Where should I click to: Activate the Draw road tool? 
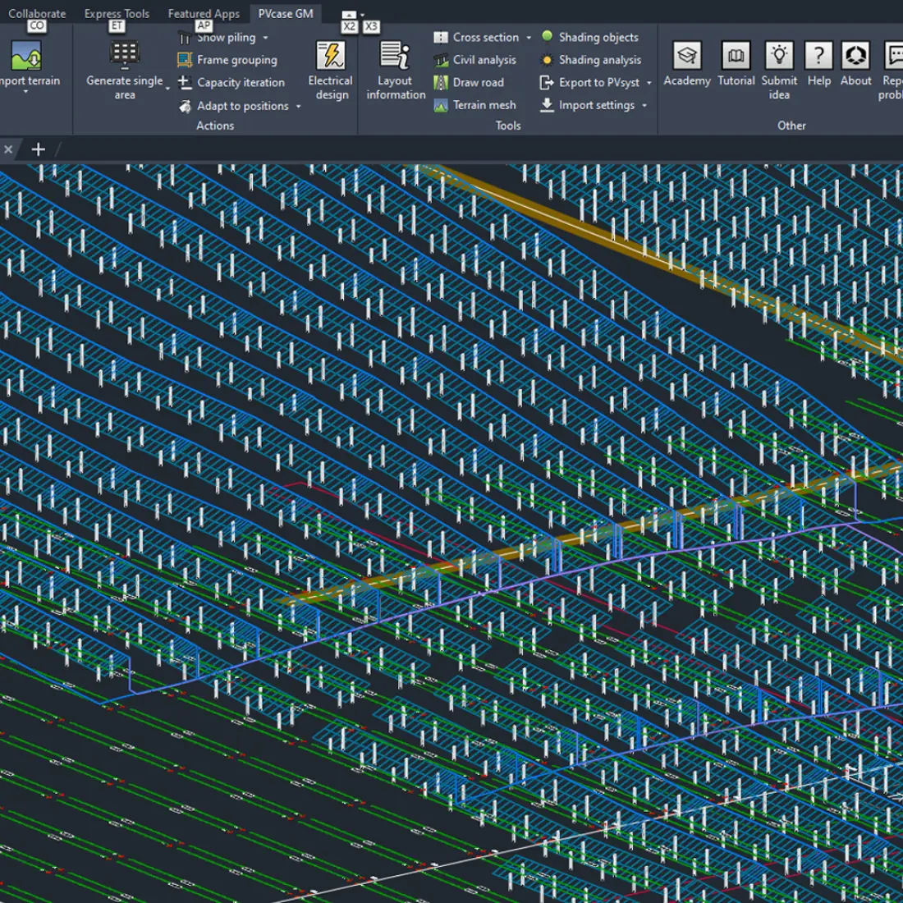pyautogui.click(x=470, y=82)
